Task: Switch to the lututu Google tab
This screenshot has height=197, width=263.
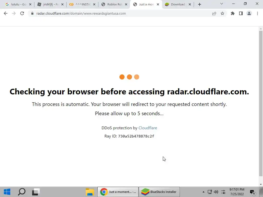Action: [x=16, y=4]
